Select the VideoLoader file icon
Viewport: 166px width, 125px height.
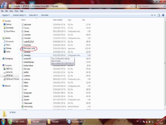click(23, 103)
